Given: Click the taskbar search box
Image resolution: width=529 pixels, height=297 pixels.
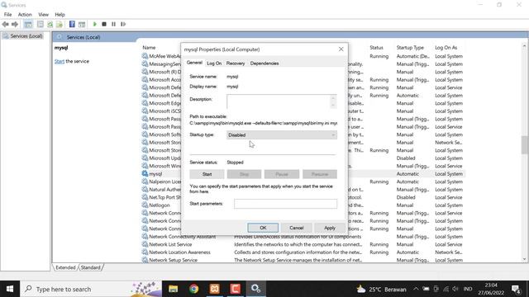Looking at the screenshot, I should (x=91, y=289).
